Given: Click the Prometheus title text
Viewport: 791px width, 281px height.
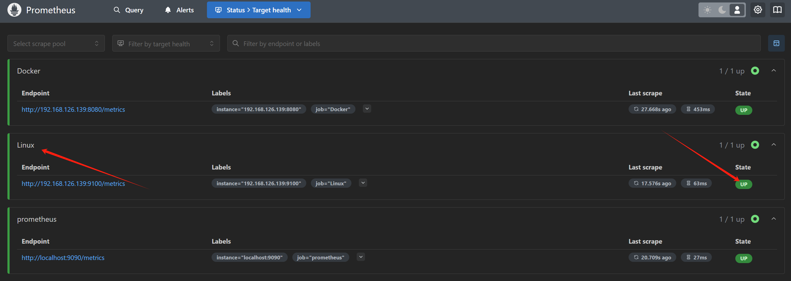Looking at the screenshot, I should [51, 10].
